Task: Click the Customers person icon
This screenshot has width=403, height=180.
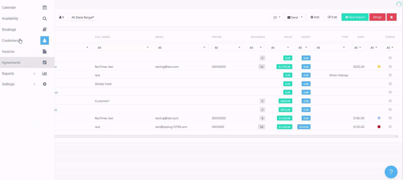Action: [x=45, y=40]
